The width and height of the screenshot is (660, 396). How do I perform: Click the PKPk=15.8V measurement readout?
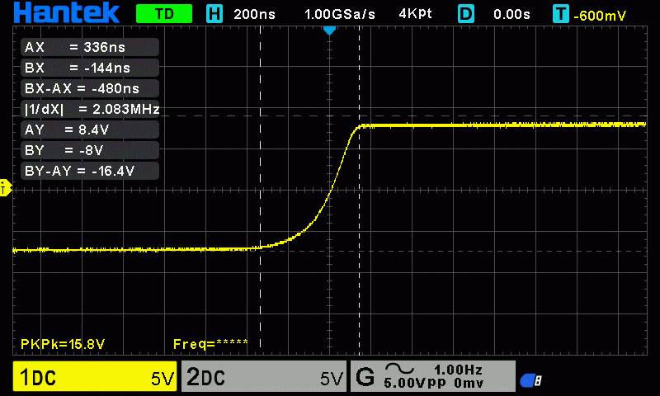pos(63,344)
